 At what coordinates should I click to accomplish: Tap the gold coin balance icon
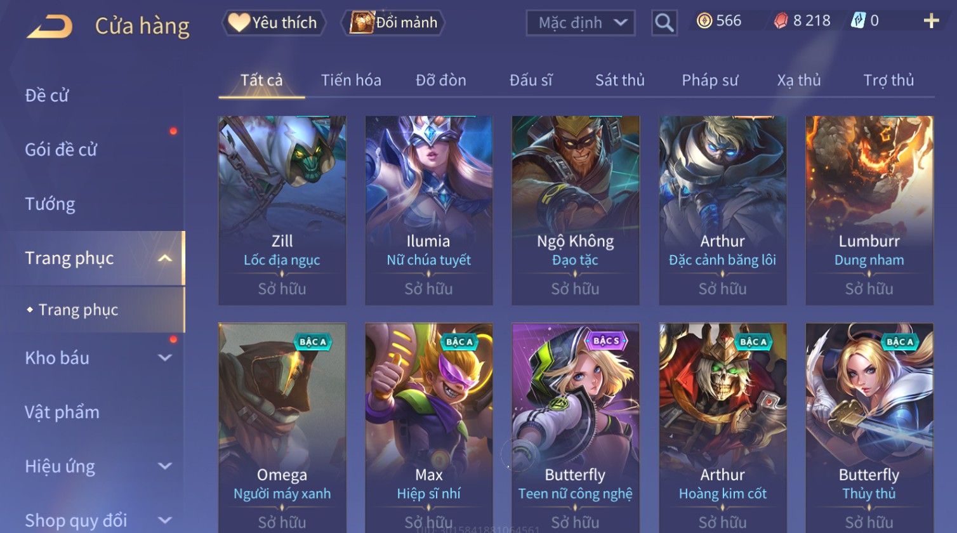click(x=704, y=21)
